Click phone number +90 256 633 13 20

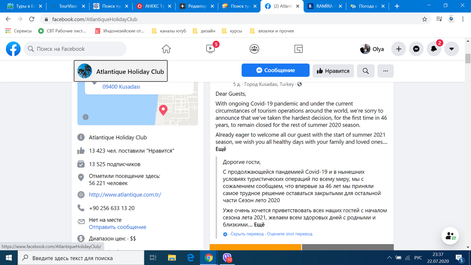pyautogui.click(x=112, y=208)
